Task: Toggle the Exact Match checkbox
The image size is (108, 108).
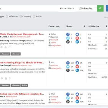Action: (61, 8)
